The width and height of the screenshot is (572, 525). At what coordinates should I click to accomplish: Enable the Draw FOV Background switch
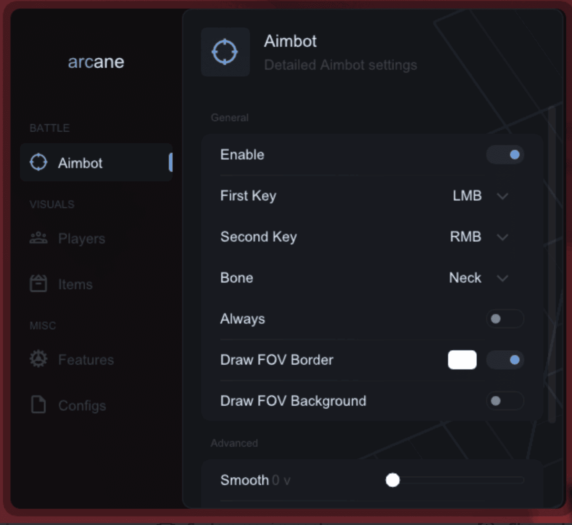pos(505,401)
